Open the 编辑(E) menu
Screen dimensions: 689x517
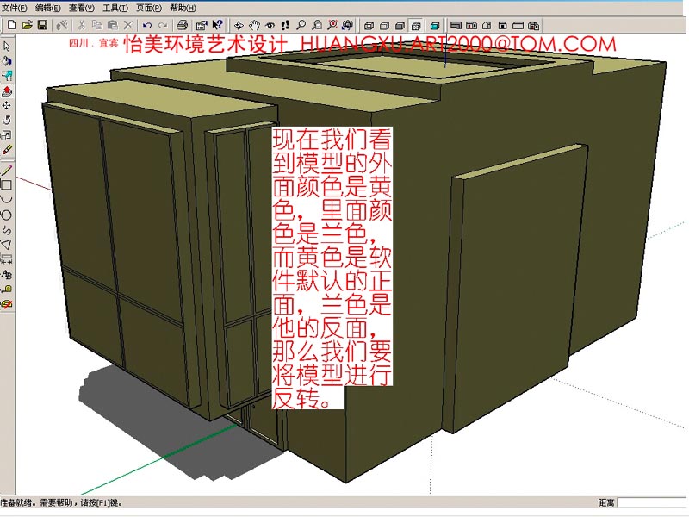tap(48, 8)
